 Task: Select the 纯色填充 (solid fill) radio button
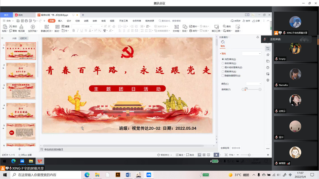223,59
